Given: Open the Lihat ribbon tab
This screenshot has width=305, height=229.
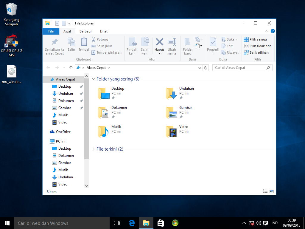Looking at the screenshot, I should 104,31.
